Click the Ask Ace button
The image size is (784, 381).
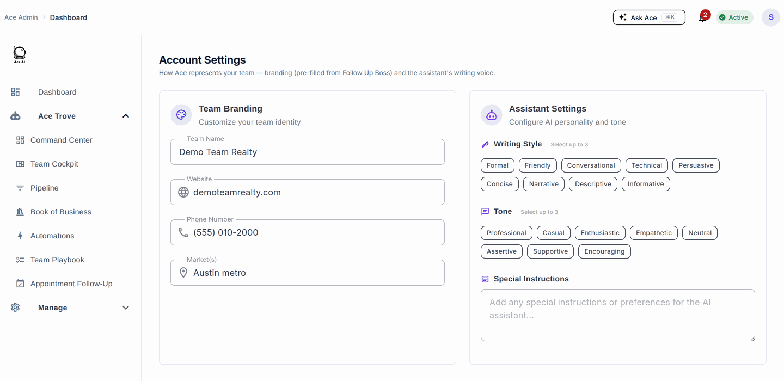pos(649,17)
